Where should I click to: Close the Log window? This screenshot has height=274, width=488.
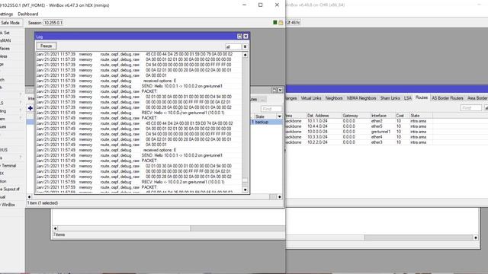click(246, 37)
